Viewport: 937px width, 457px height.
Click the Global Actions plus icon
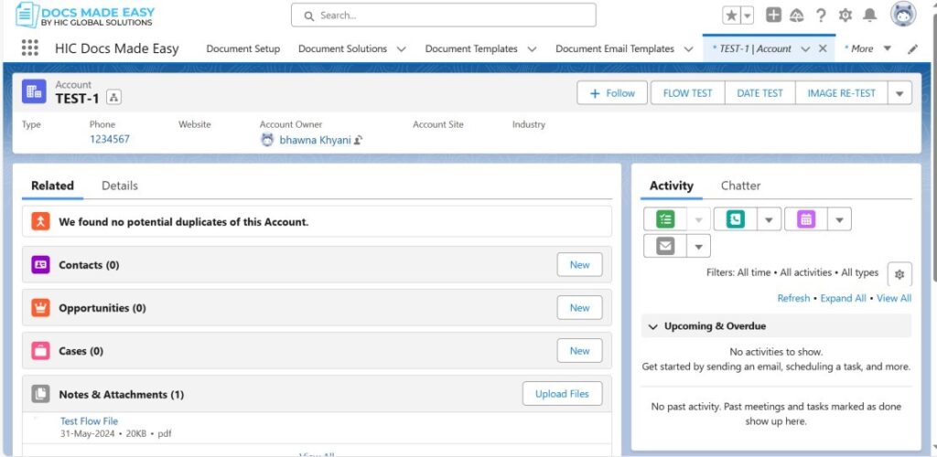pyautogui.click(x=773, y=16)
